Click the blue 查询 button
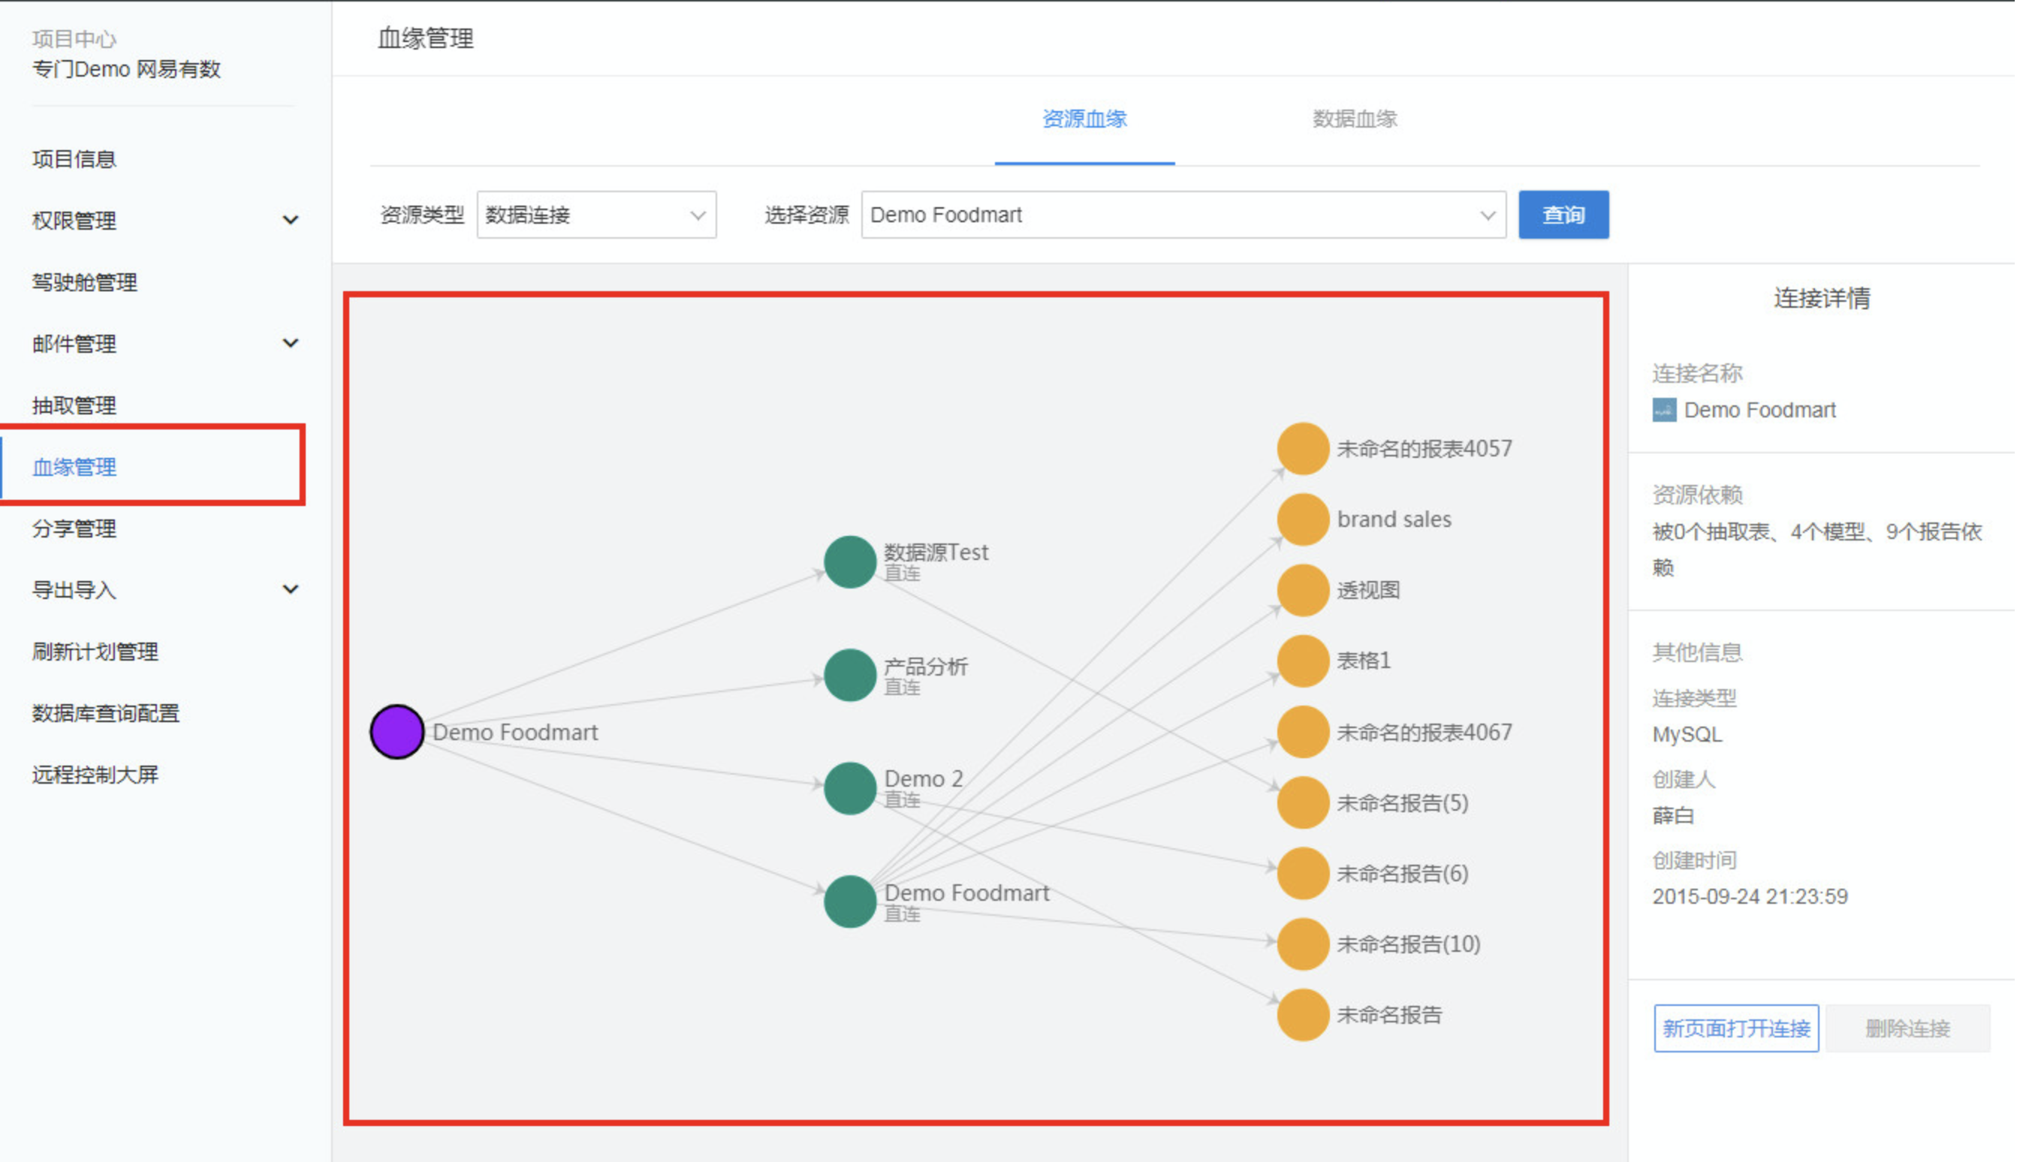The height and width of the screenshot is (1162, 2017). [1563, 215]
